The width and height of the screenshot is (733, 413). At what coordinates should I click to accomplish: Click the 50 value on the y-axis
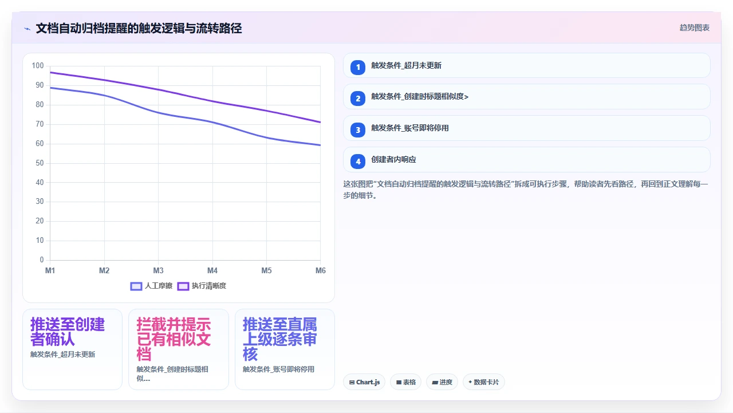(x=40, y=163)
